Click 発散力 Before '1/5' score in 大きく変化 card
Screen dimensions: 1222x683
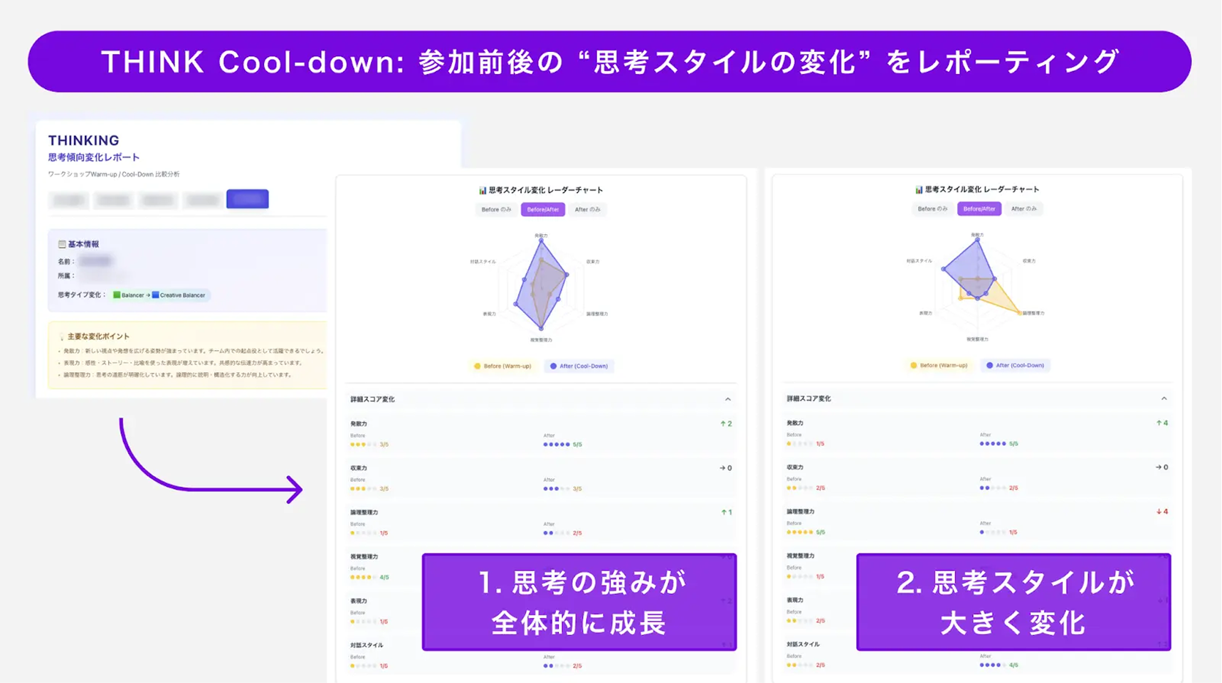tap(820, 444)
